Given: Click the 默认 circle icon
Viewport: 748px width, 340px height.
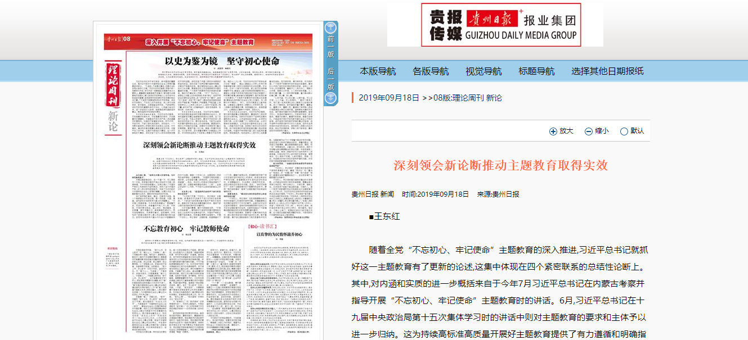Looking at the screenshot, I should click(624, 132).
